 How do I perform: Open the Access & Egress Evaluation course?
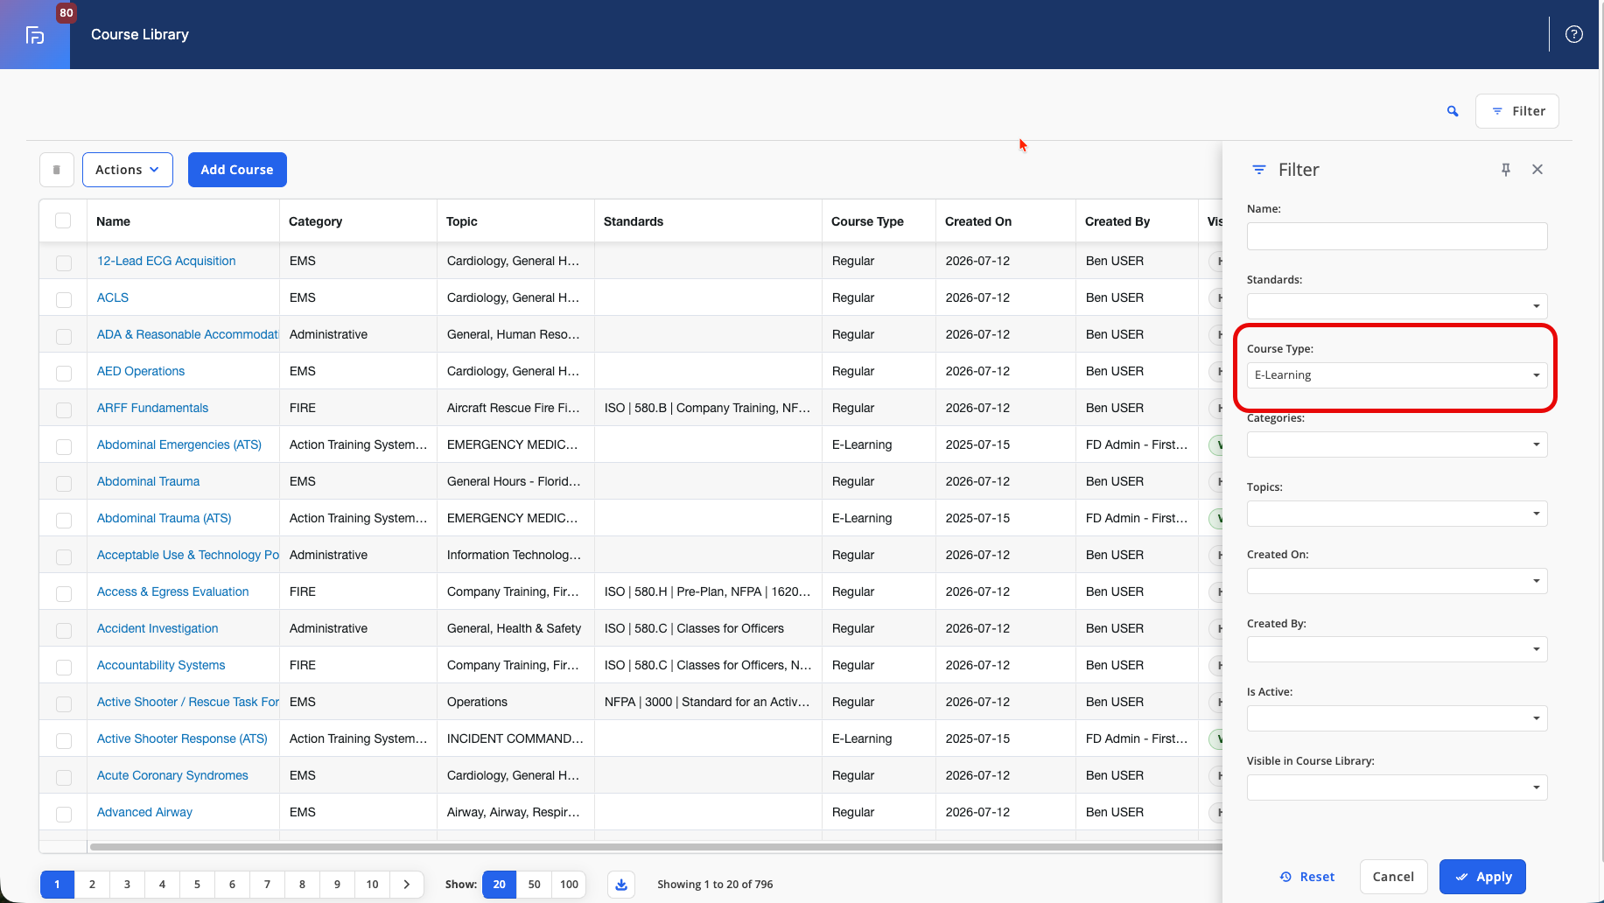pos(172,591)
